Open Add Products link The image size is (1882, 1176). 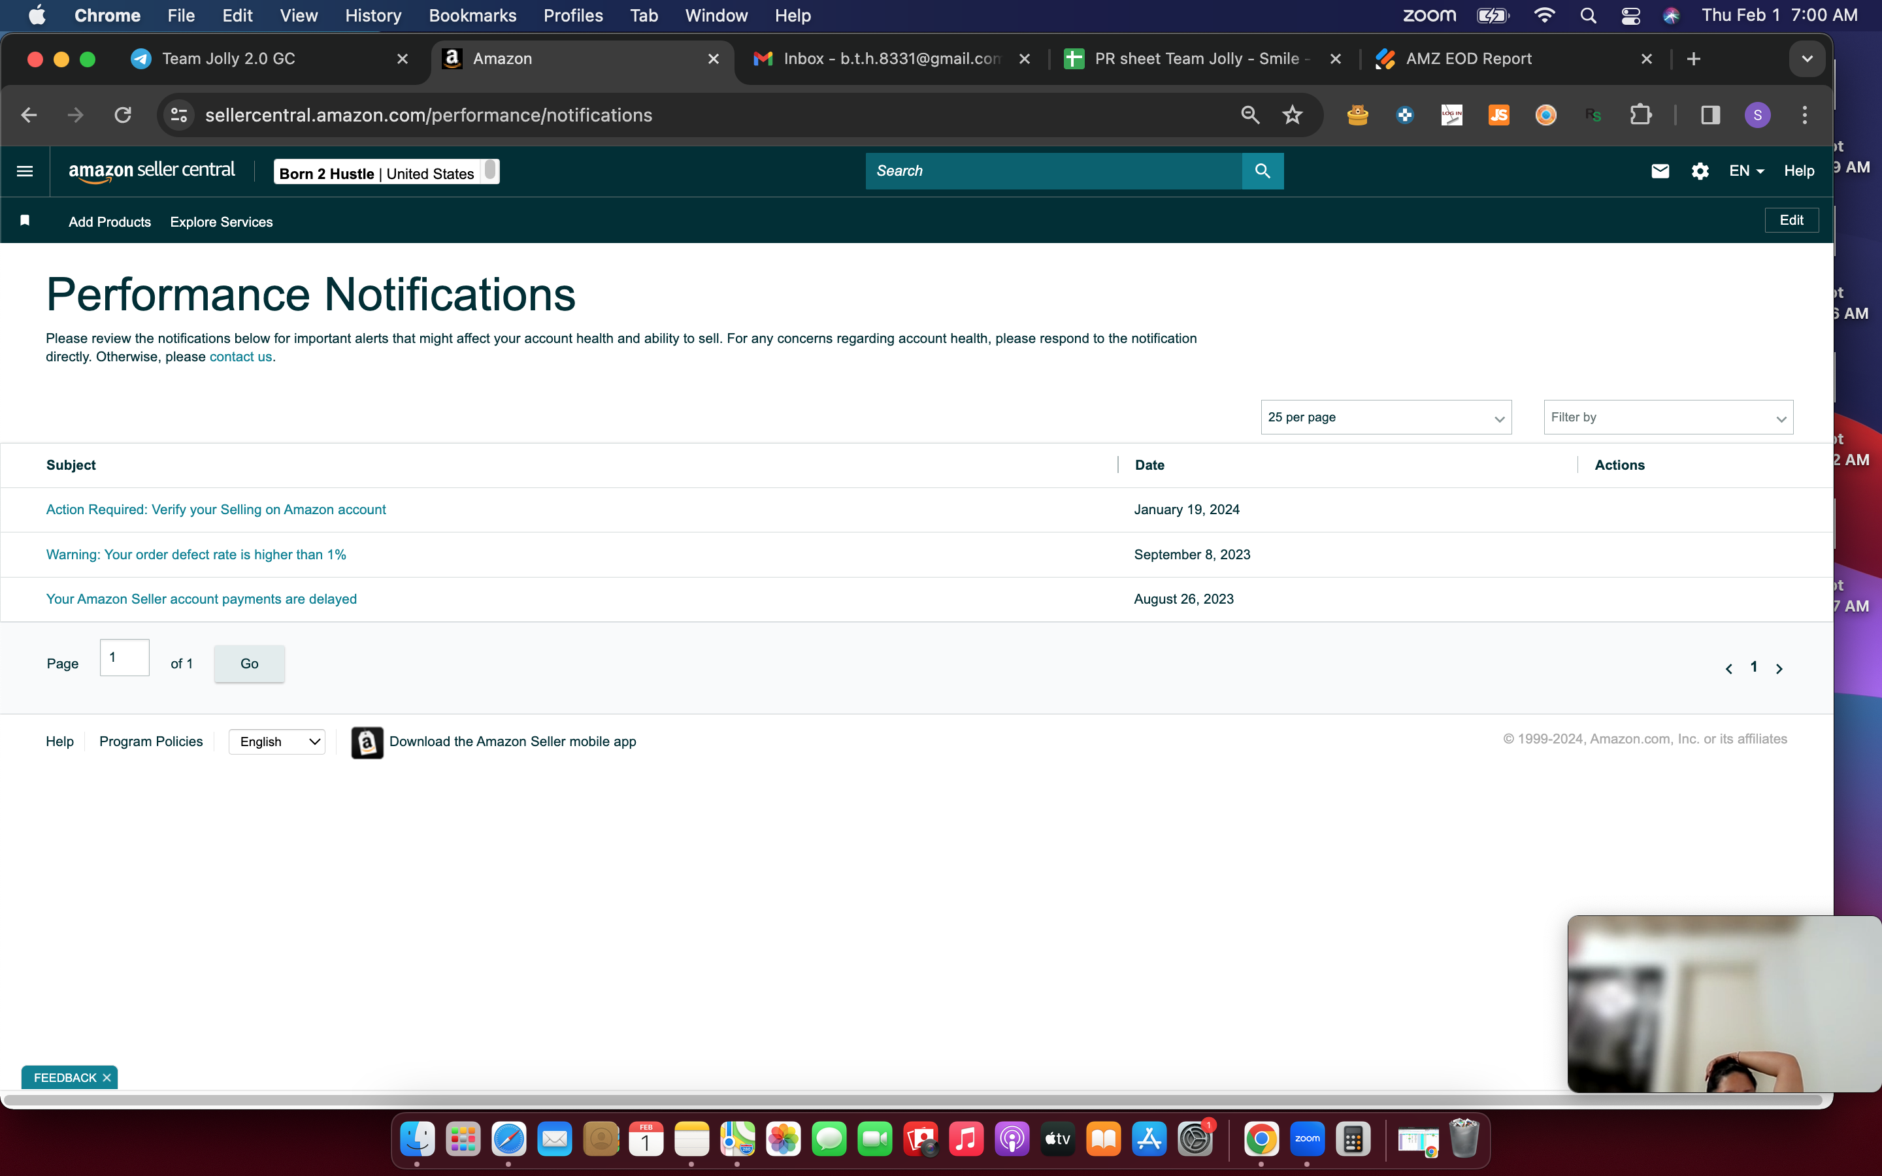110,221
